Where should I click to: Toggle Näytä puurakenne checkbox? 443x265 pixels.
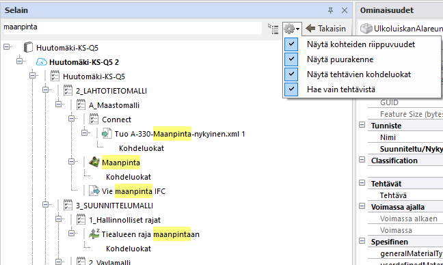click(x=291, y=59)
